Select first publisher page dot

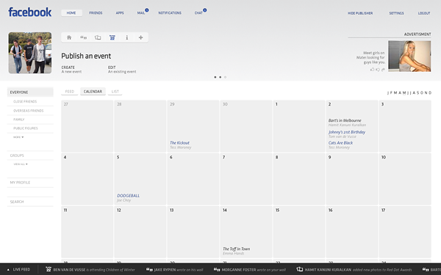tap(215, 77)
